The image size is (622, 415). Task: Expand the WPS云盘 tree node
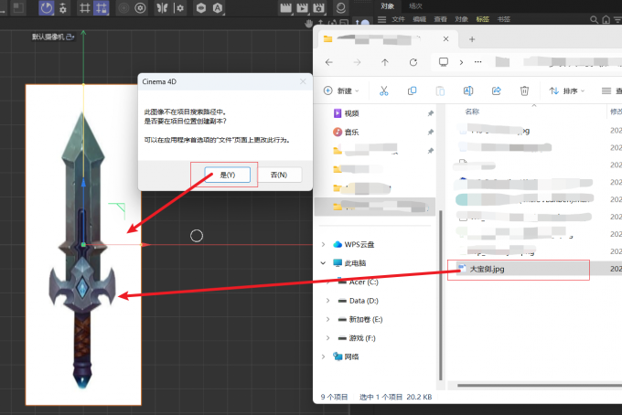(323, 245)
